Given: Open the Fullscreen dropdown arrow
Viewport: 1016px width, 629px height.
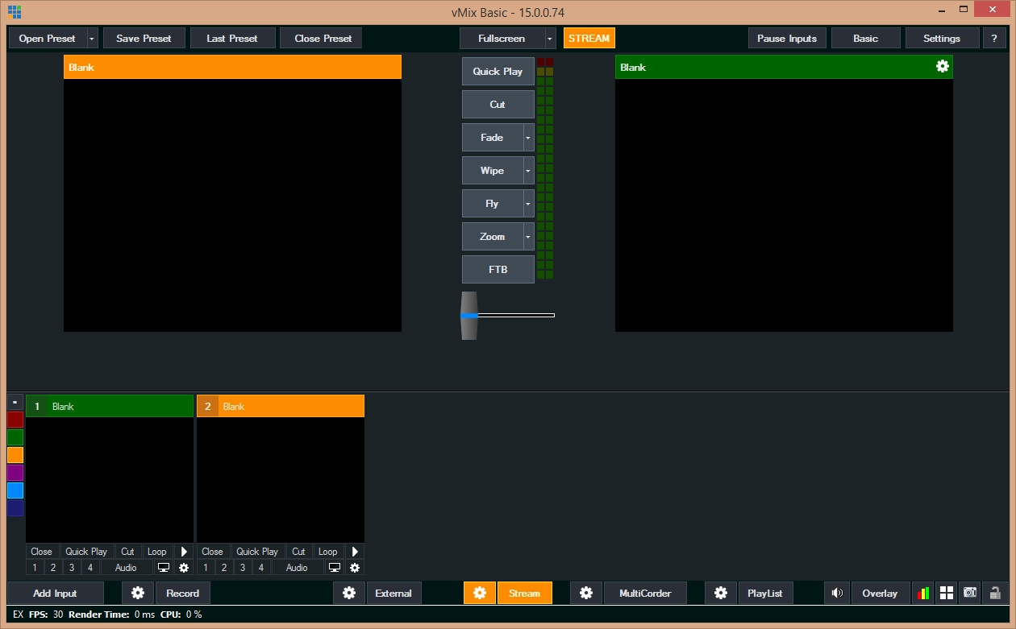Looking at the screenshot, I should (x=550, y=39).
